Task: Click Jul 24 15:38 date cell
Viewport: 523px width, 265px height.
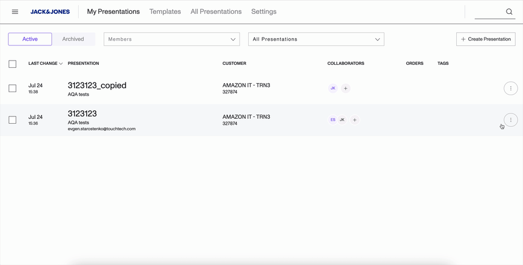Action: (35, 89)
